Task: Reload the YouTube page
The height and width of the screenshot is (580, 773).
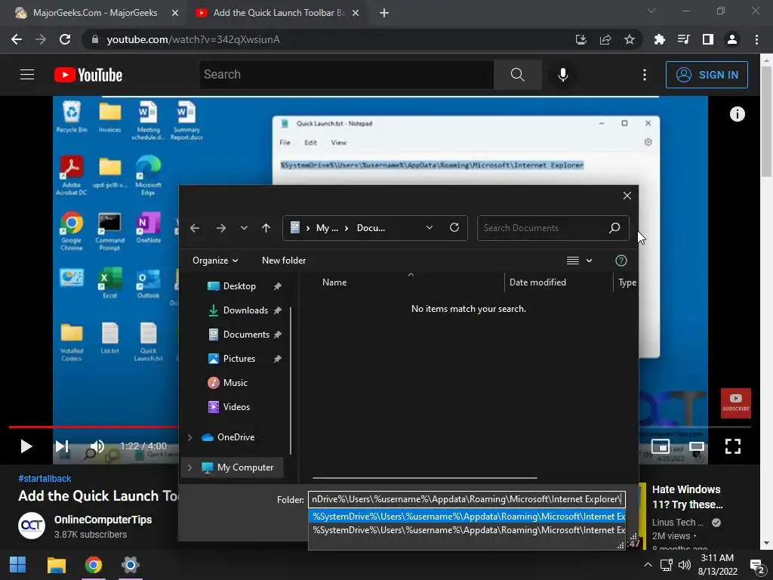Action: point(65,39)
